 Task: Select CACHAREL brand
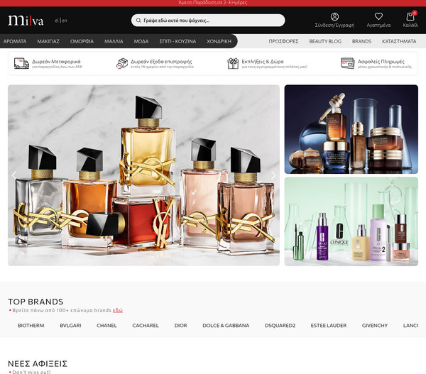tap(146, 325)
